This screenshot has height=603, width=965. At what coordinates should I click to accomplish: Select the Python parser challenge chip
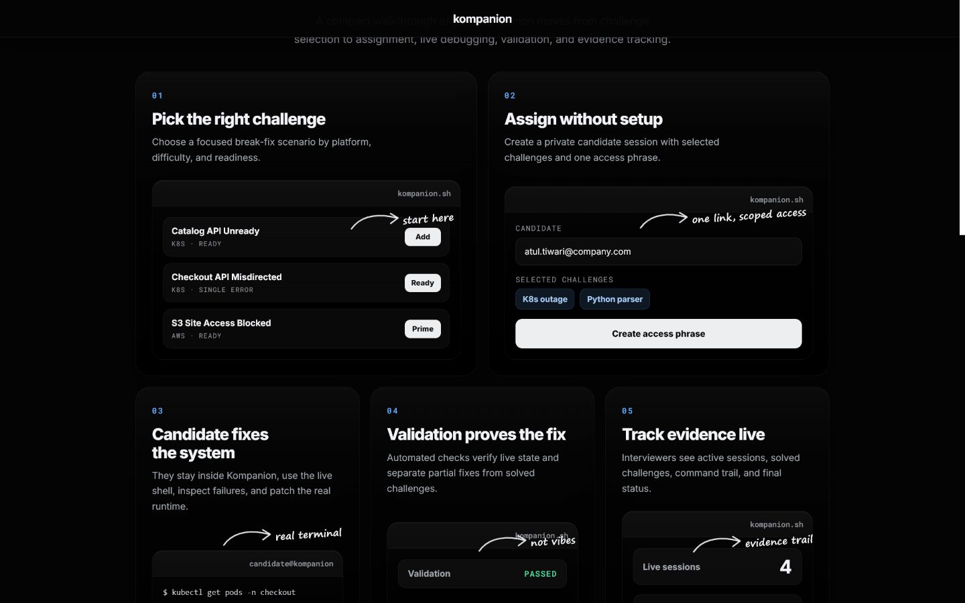tap(615, 299)
